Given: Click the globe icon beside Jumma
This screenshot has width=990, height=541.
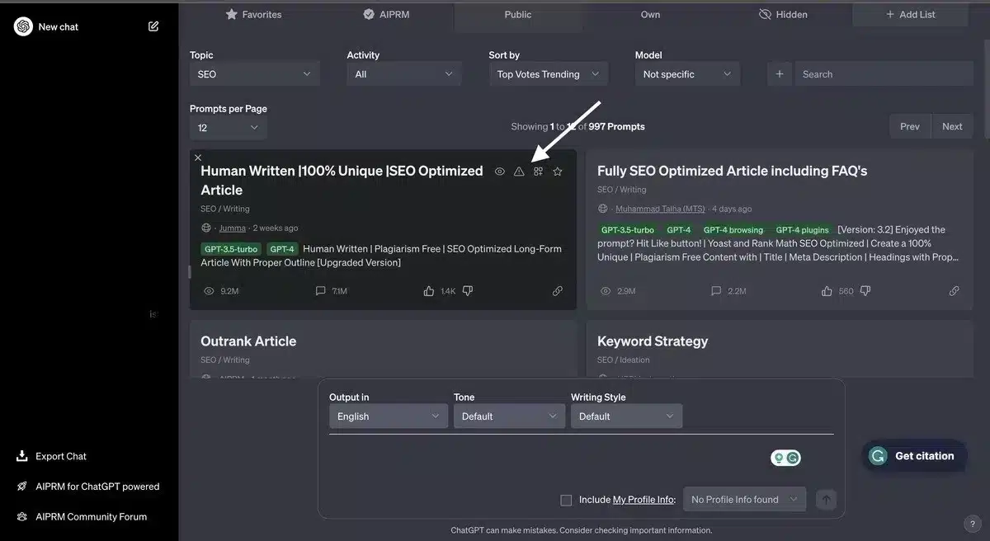Looking at the screenshot, I should tap(206, 228).
